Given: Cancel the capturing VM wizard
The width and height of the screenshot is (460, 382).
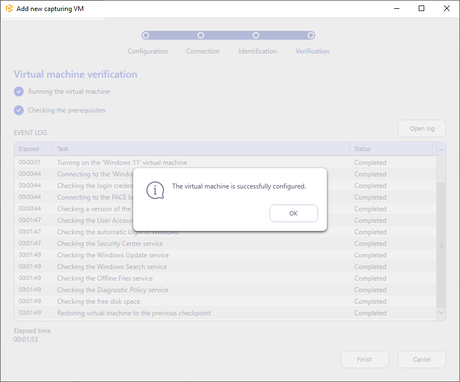Looking at the screenshot, I should (422, 359).
